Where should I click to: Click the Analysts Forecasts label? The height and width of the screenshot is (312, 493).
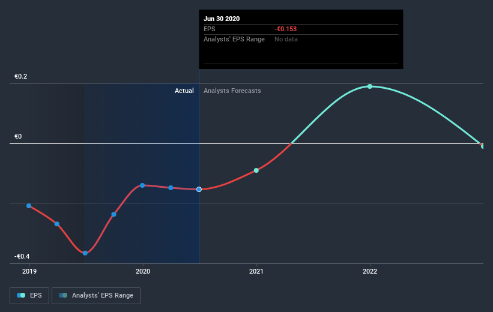232,91
